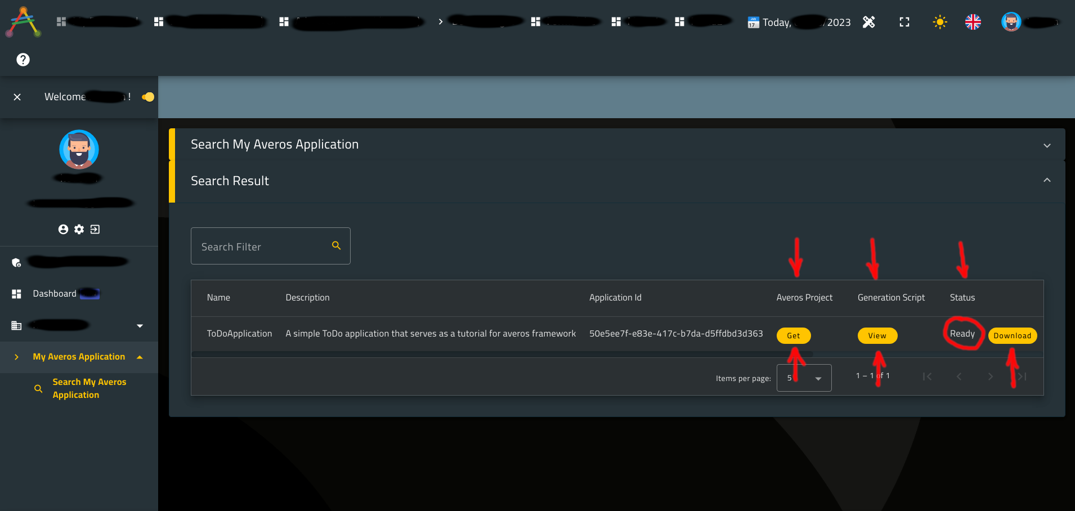Expand the redacted organization menu arrow
The height and width of the screenshot is (511, 1075).
click(x=140, y=326)
